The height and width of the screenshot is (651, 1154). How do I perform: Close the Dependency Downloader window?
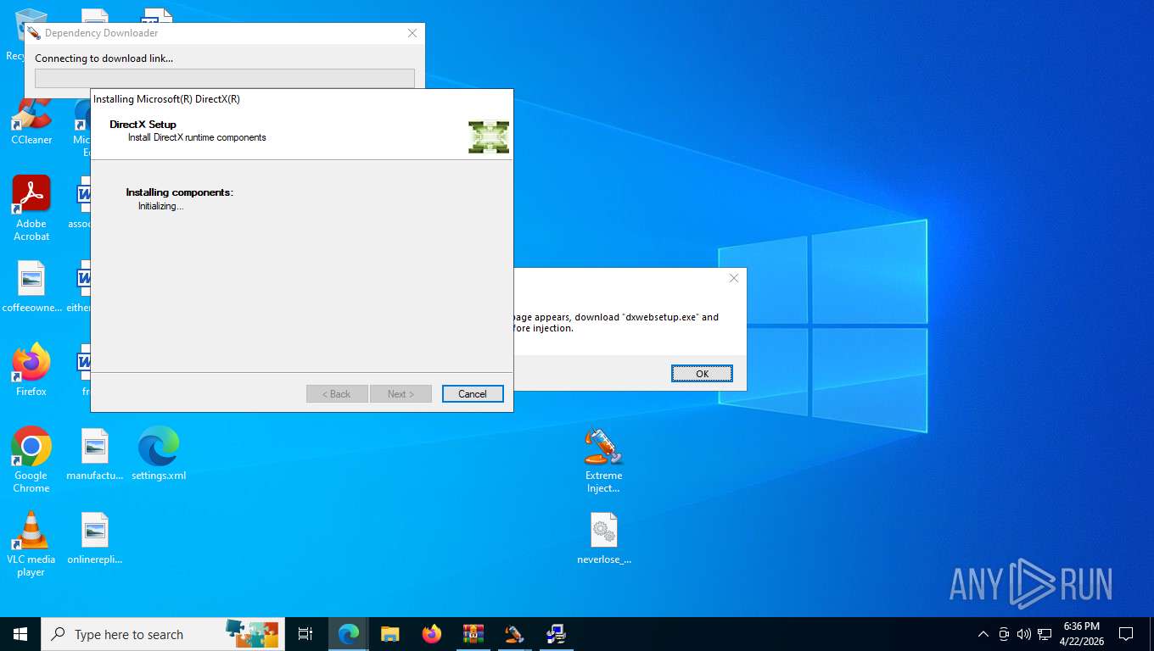[x=412, y=33]
